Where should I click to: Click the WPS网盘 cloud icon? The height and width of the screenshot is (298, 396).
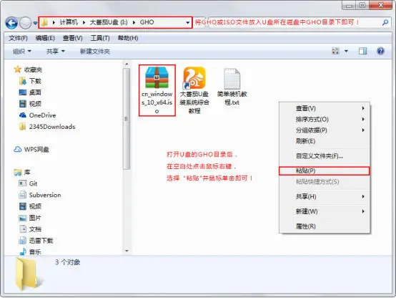point(17,150)
